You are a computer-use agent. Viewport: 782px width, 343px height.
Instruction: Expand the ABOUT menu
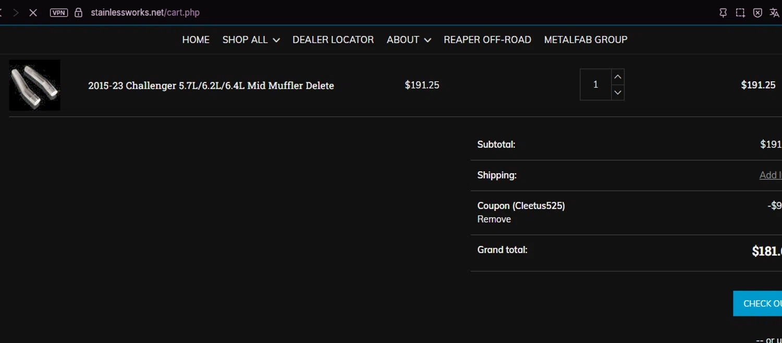[409, 40]
